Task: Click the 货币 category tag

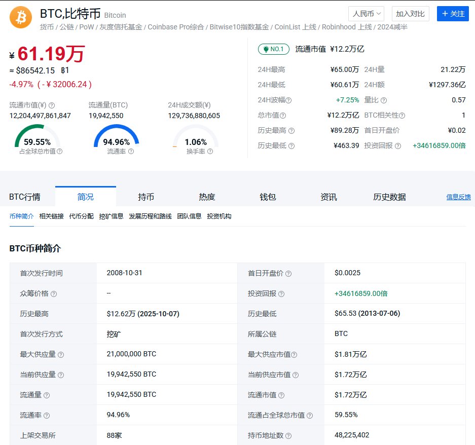Action: click(x=47, y=27)
